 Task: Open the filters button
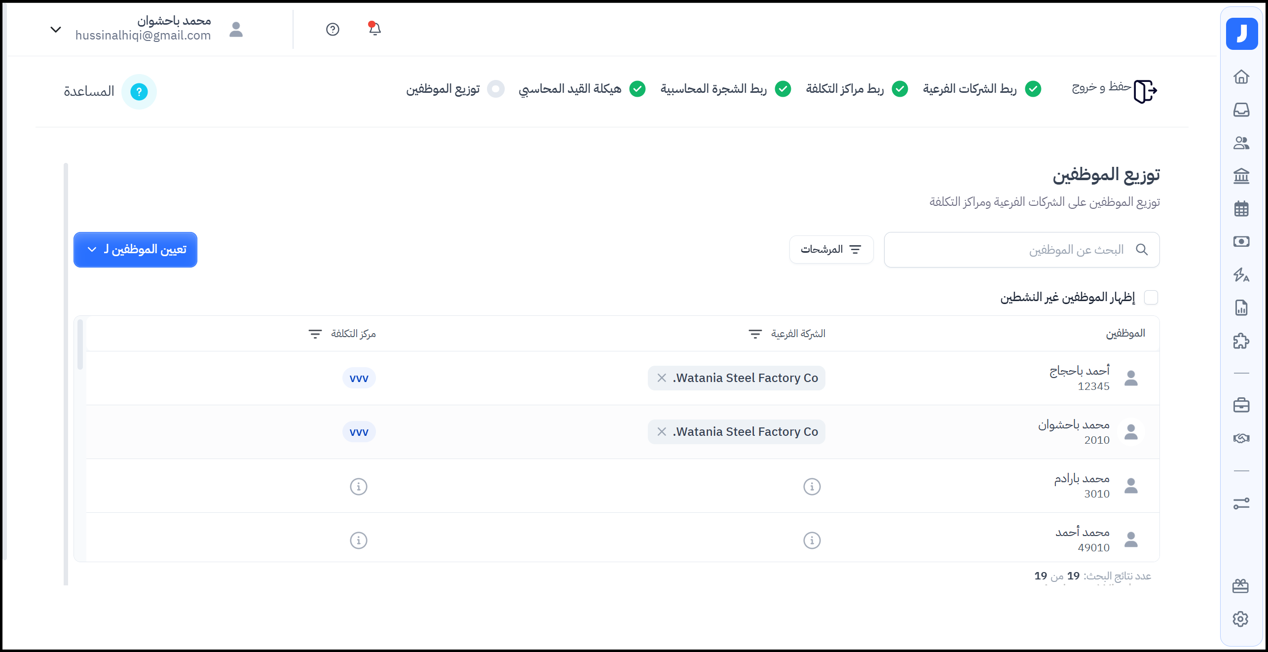pyautogui.click(x=831, y=250)
